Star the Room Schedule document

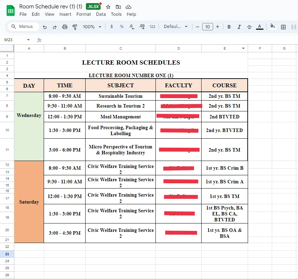108,7
